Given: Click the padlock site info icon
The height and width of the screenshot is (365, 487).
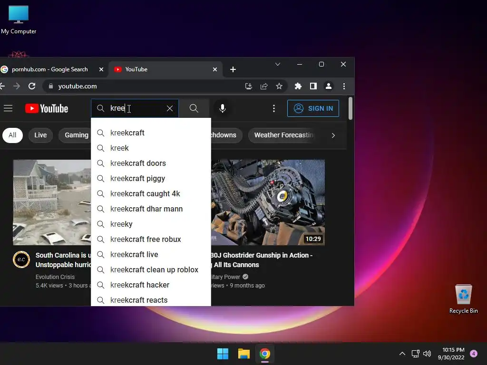Looking at the screenshot, I should (51, 86).
